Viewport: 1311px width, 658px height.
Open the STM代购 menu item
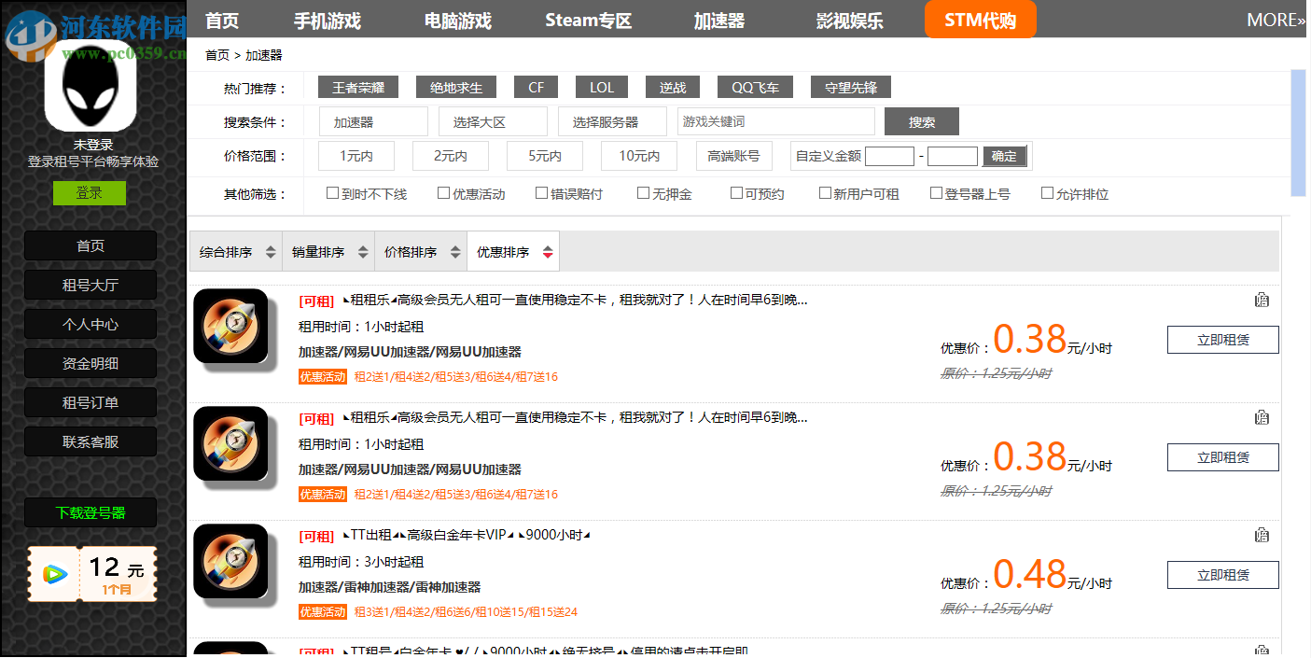[x=980, y=18]
